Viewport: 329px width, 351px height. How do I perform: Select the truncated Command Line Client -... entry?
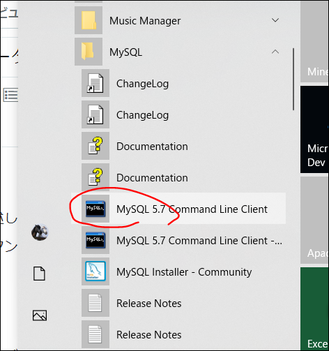[x=199, y=241]
